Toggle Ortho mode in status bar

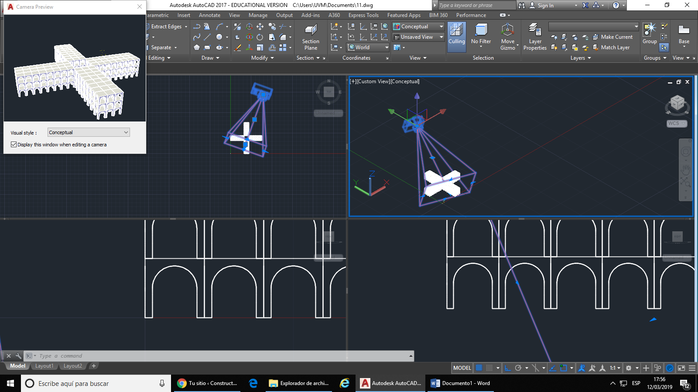508,368
